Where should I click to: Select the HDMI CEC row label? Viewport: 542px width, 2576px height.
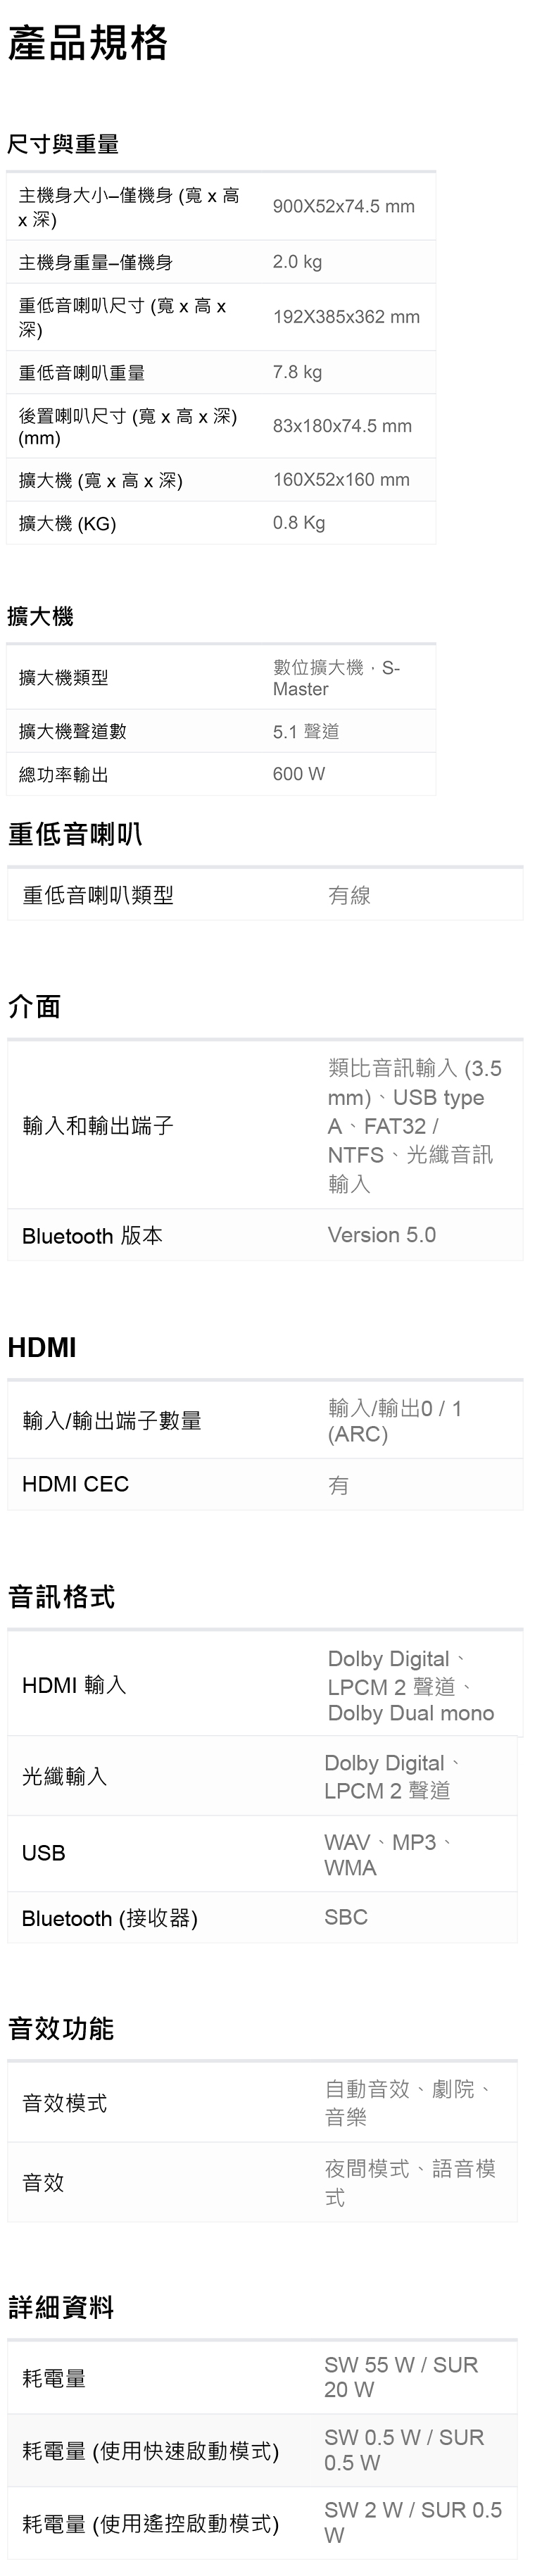[x=75, y=1484]
